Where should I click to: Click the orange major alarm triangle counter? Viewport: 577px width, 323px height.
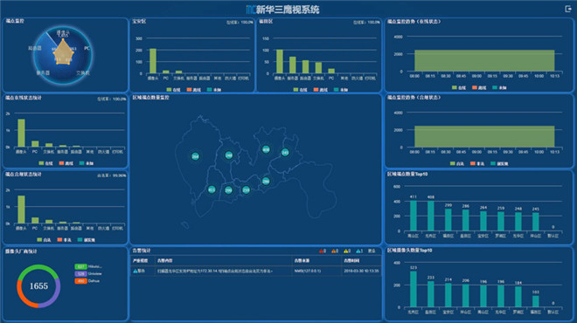point(335,251)
